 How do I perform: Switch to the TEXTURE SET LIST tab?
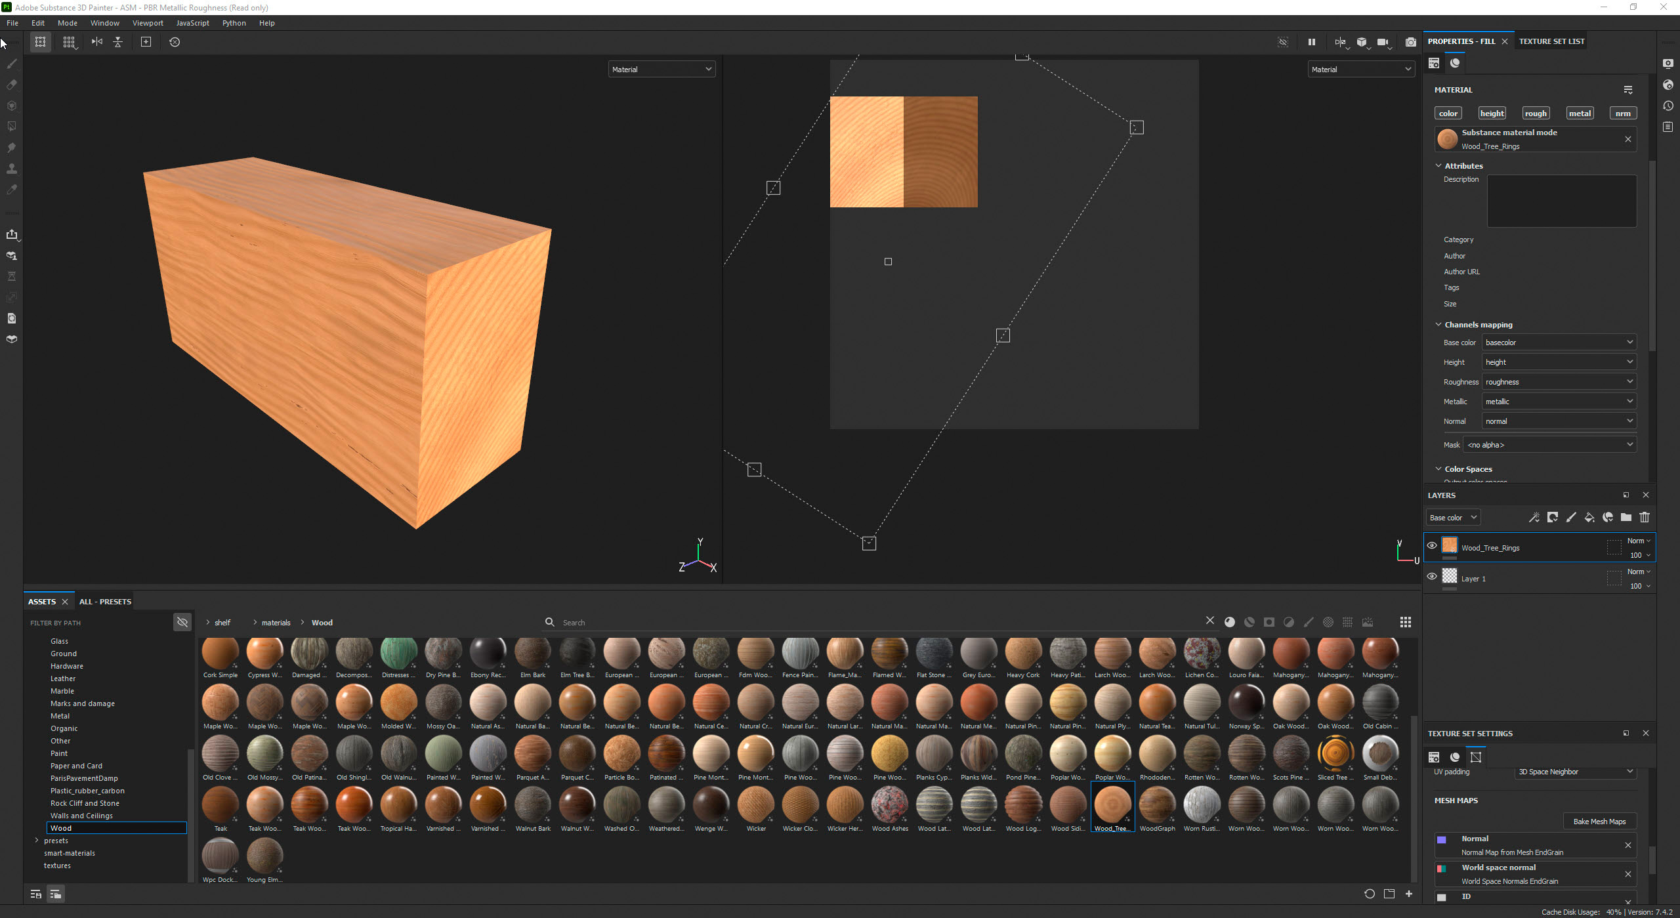tap(1551, 41)
